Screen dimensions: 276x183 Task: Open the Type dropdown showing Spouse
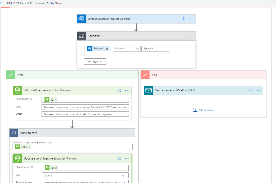(x=85, y=175)
